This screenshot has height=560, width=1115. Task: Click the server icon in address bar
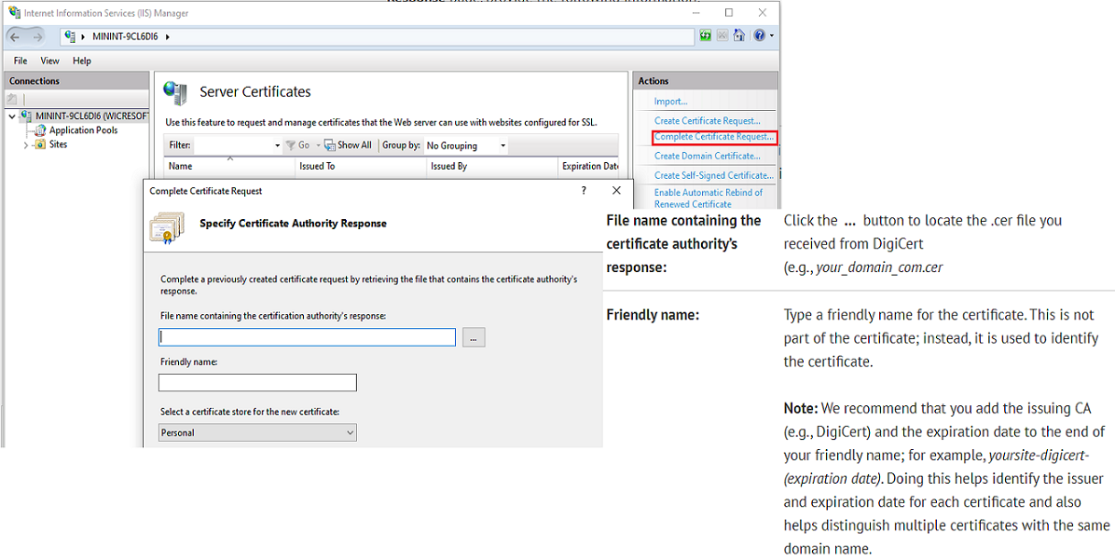[70, 36]
